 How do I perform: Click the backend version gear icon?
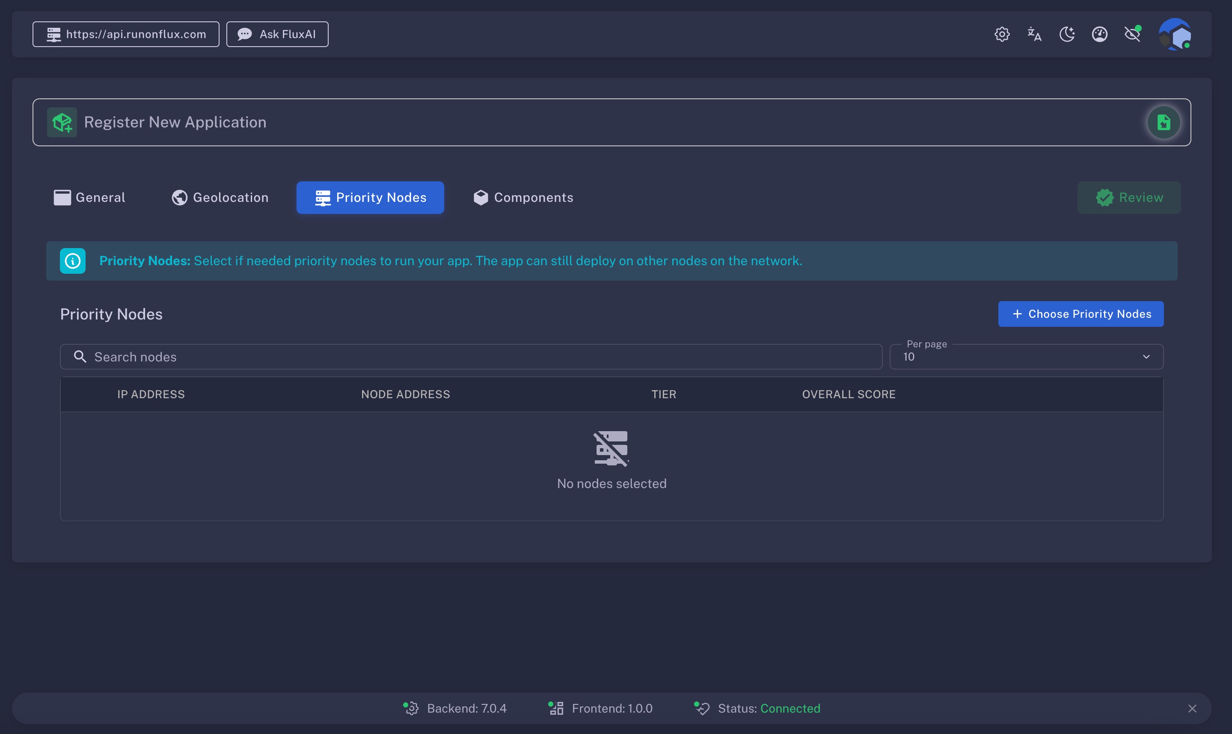pos(411,708)
